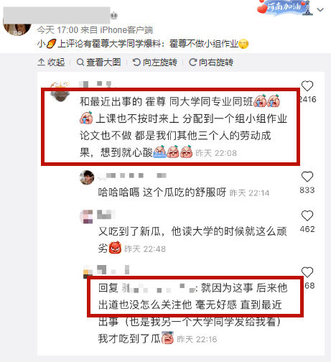The height and width of the screenshot is (362, 331).
Task: Rotate the image right with 向右旋转
Action: [x=211, y=62]
